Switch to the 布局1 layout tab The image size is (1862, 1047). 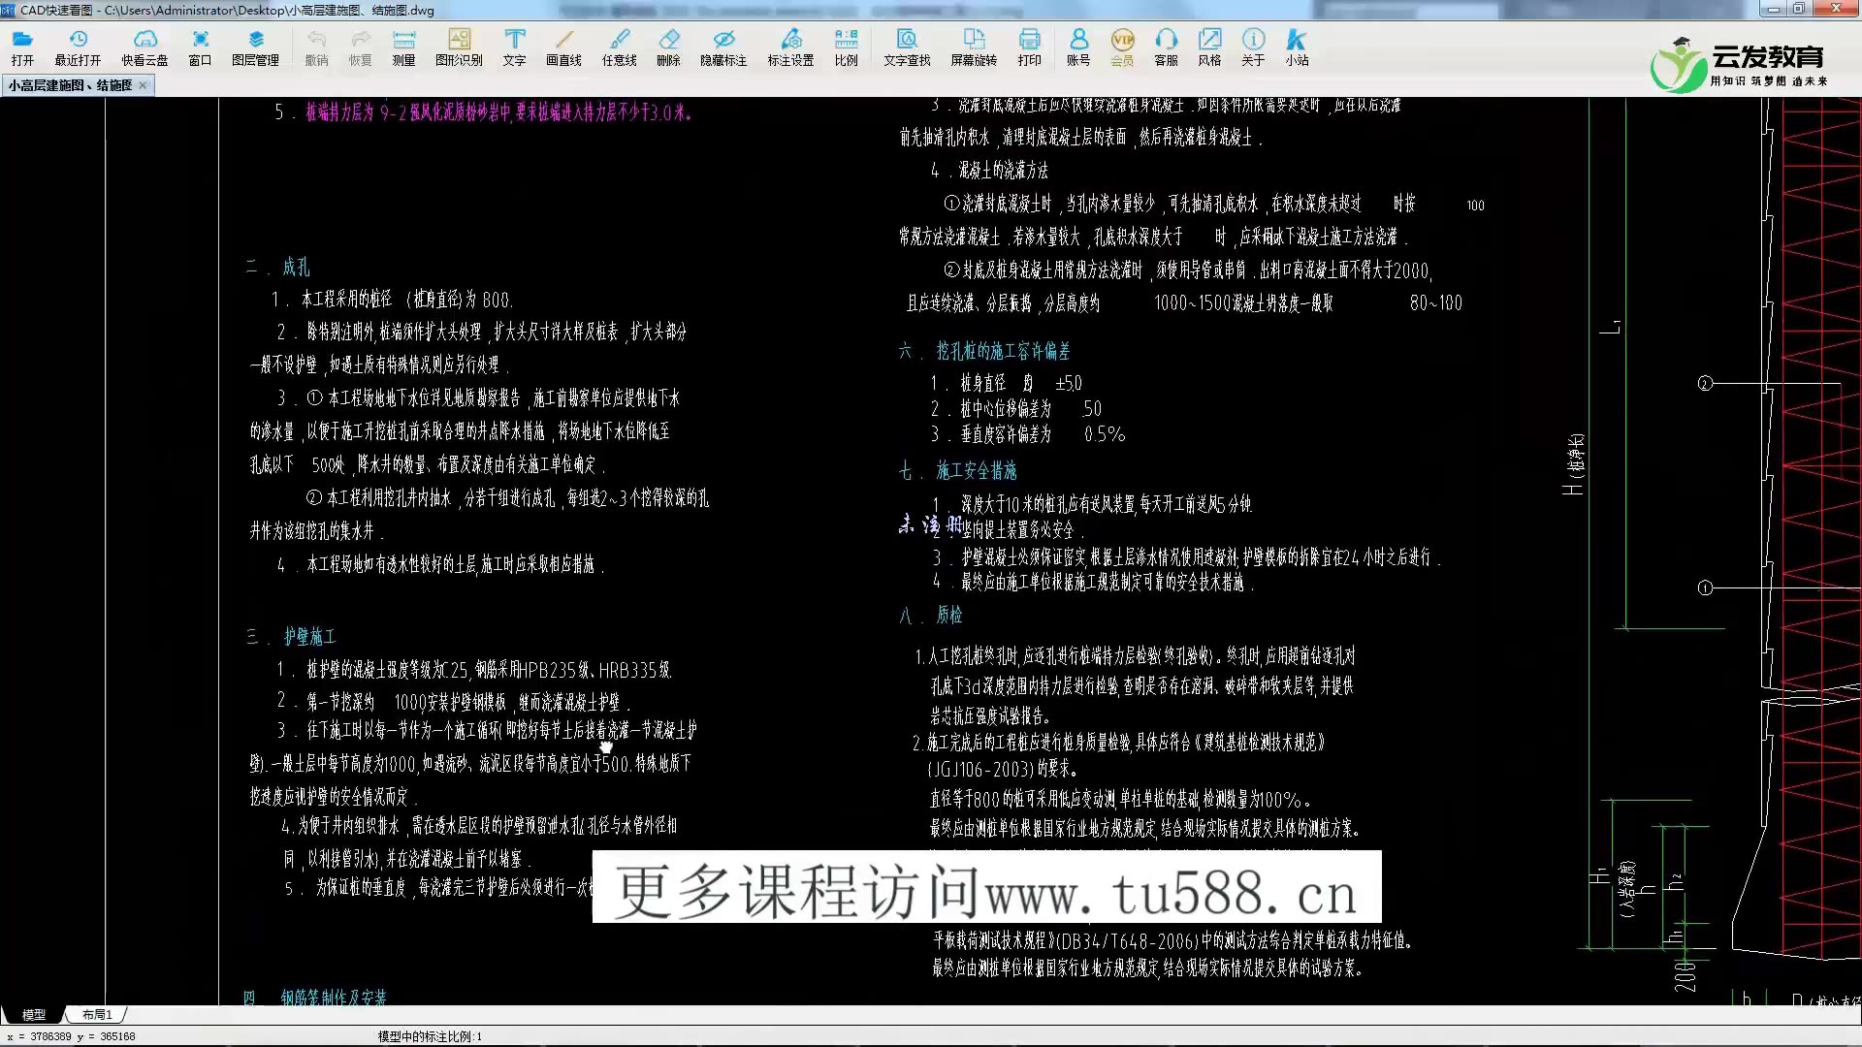point(97,1015)
